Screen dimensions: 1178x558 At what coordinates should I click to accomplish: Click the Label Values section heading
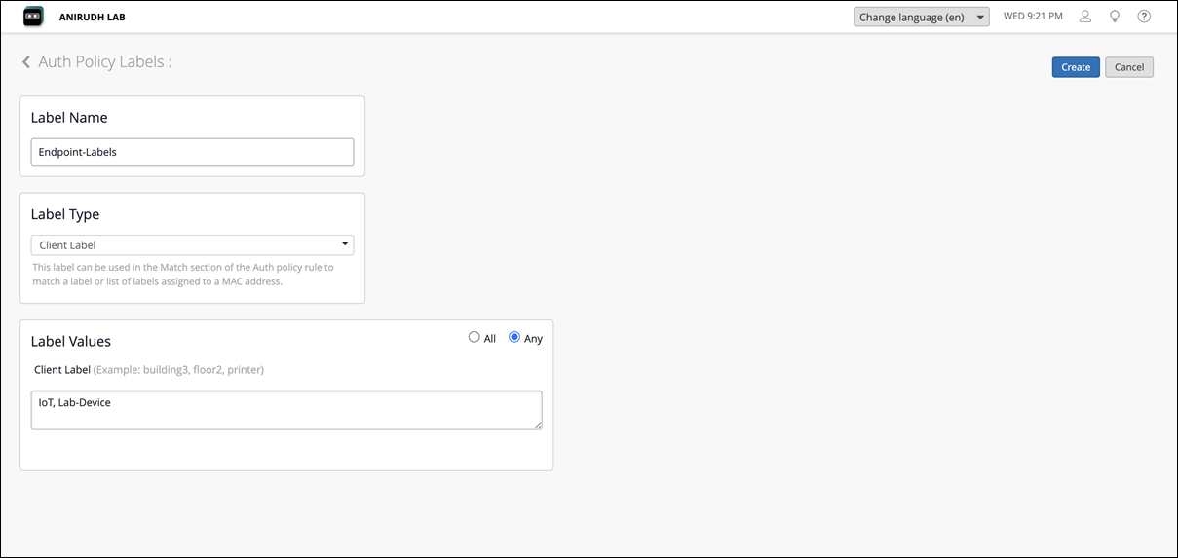[x=71, y=342]
